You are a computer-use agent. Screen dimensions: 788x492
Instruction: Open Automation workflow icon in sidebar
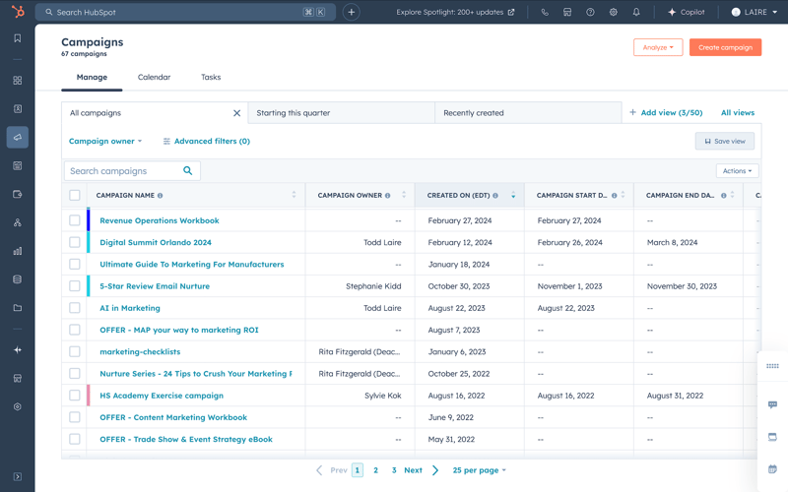[x=18, y=222]
